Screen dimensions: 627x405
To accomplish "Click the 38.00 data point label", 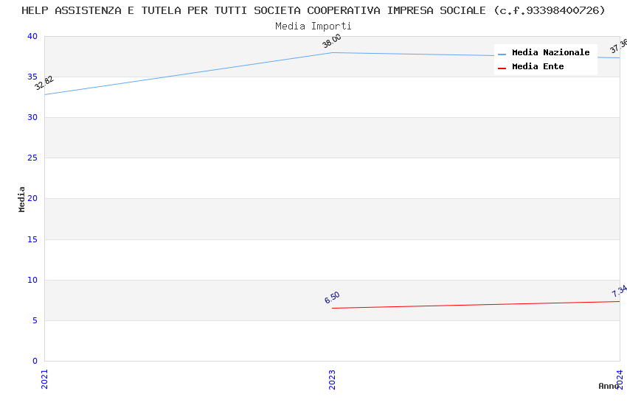I will pos(332,41).
